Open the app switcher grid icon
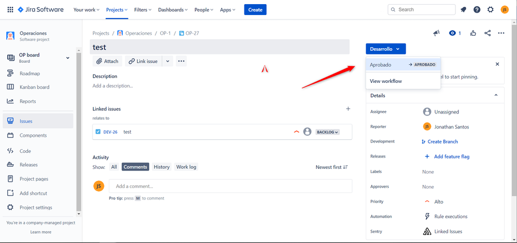This screenshot has width=517, height=243. 10,9
